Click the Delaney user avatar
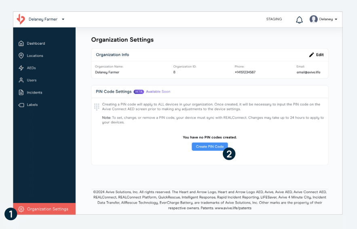This screenshot has width=357, height=229. click(313, 19)
